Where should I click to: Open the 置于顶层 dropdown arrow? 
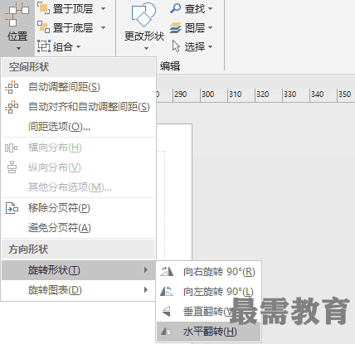103,9
